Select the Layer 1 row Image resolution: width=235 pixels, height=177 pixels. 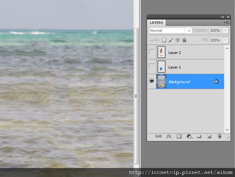[x=186, y=67]
